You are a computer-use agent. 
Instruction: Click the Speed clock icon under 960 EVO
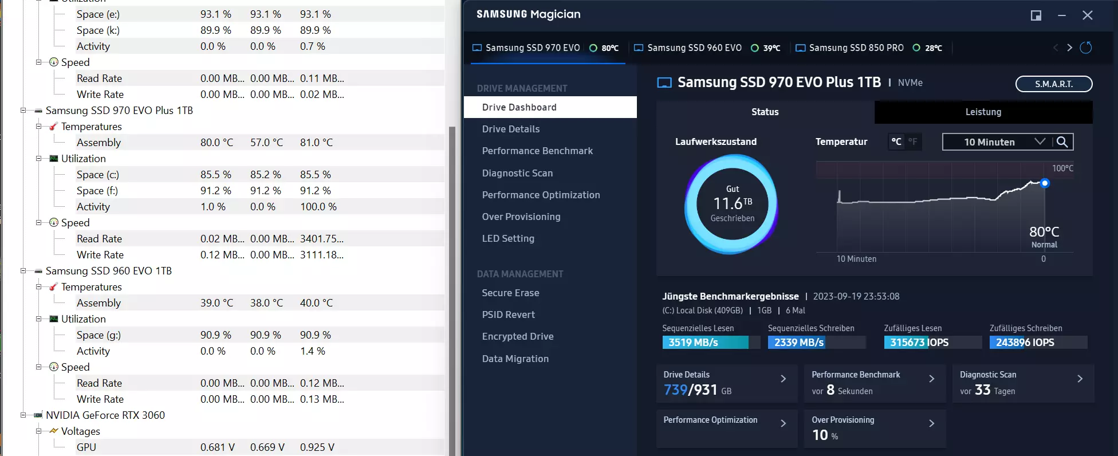[x=53, y=367]
